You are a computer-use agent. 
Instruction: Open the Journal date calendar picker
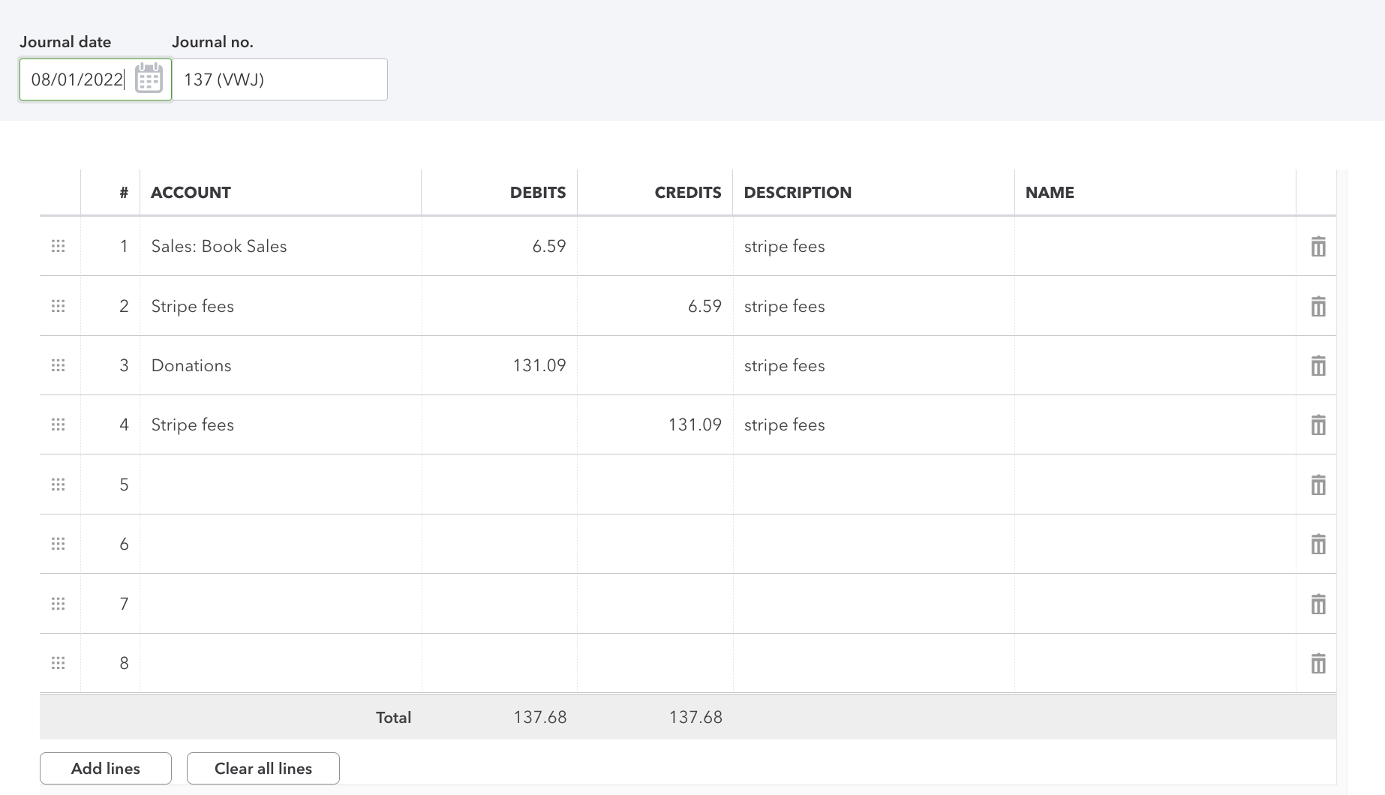point(149,79)
